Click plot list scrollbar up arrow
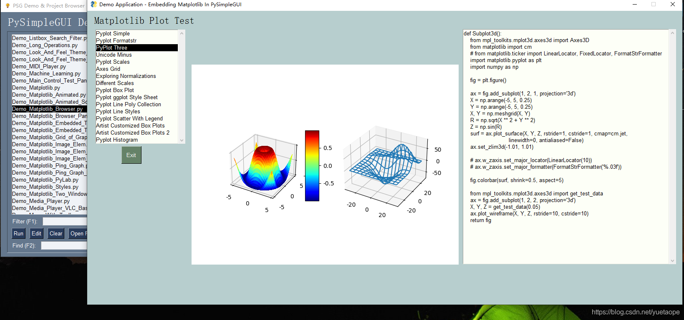This screenshot has width=684, height=320. (182, 33)
